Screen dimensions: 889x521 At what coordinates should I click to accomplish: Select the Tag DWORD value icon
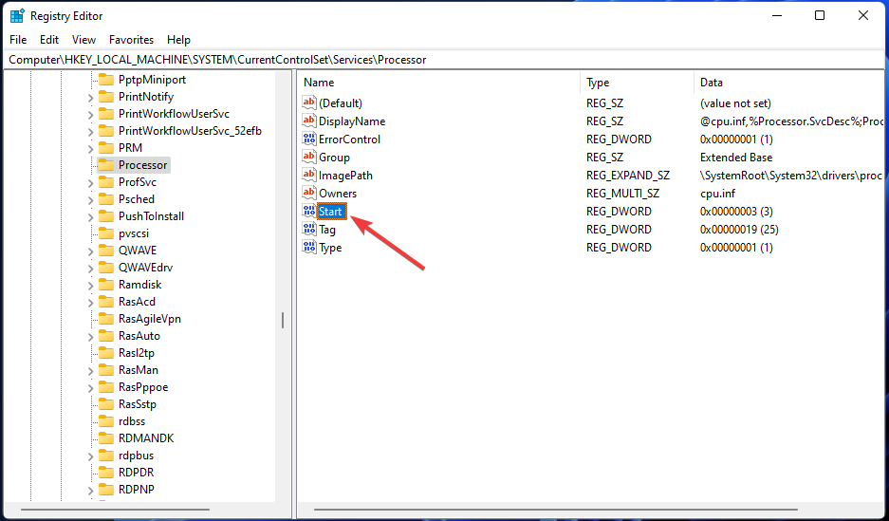309,230
